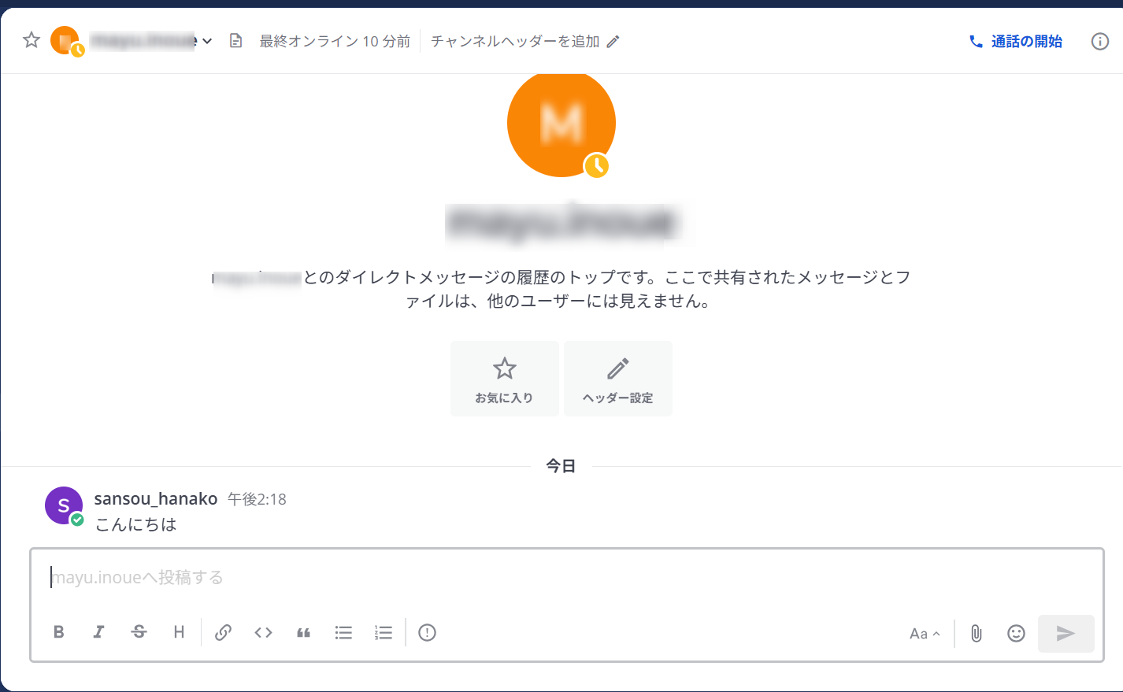
Task: Apply heading style with H icon
Action: 179,632
